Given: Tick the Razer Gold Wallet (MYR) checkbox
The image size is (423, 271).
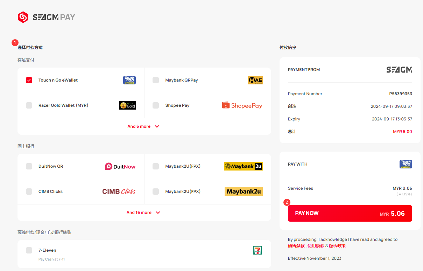Looking at the screenshot, I should coord(29,105).
